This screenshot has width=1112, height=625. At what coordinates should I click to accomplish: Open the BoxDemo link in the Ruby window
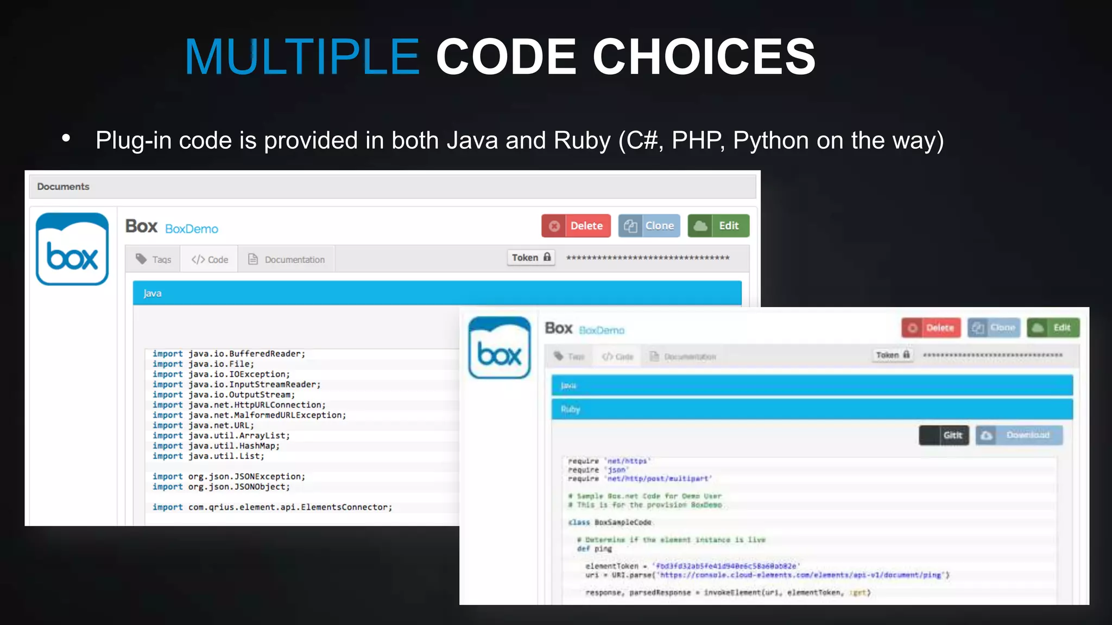point(602,330)
